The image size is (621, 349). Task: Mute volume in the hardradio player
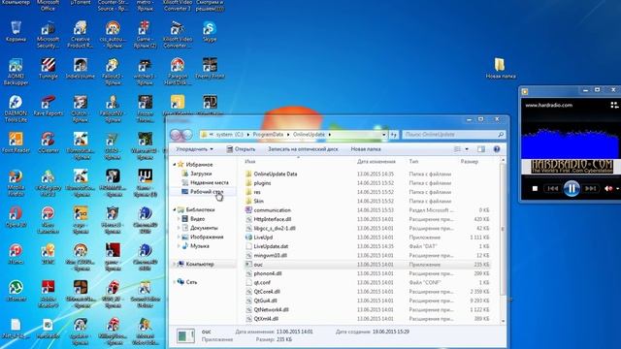click(608, 189)
